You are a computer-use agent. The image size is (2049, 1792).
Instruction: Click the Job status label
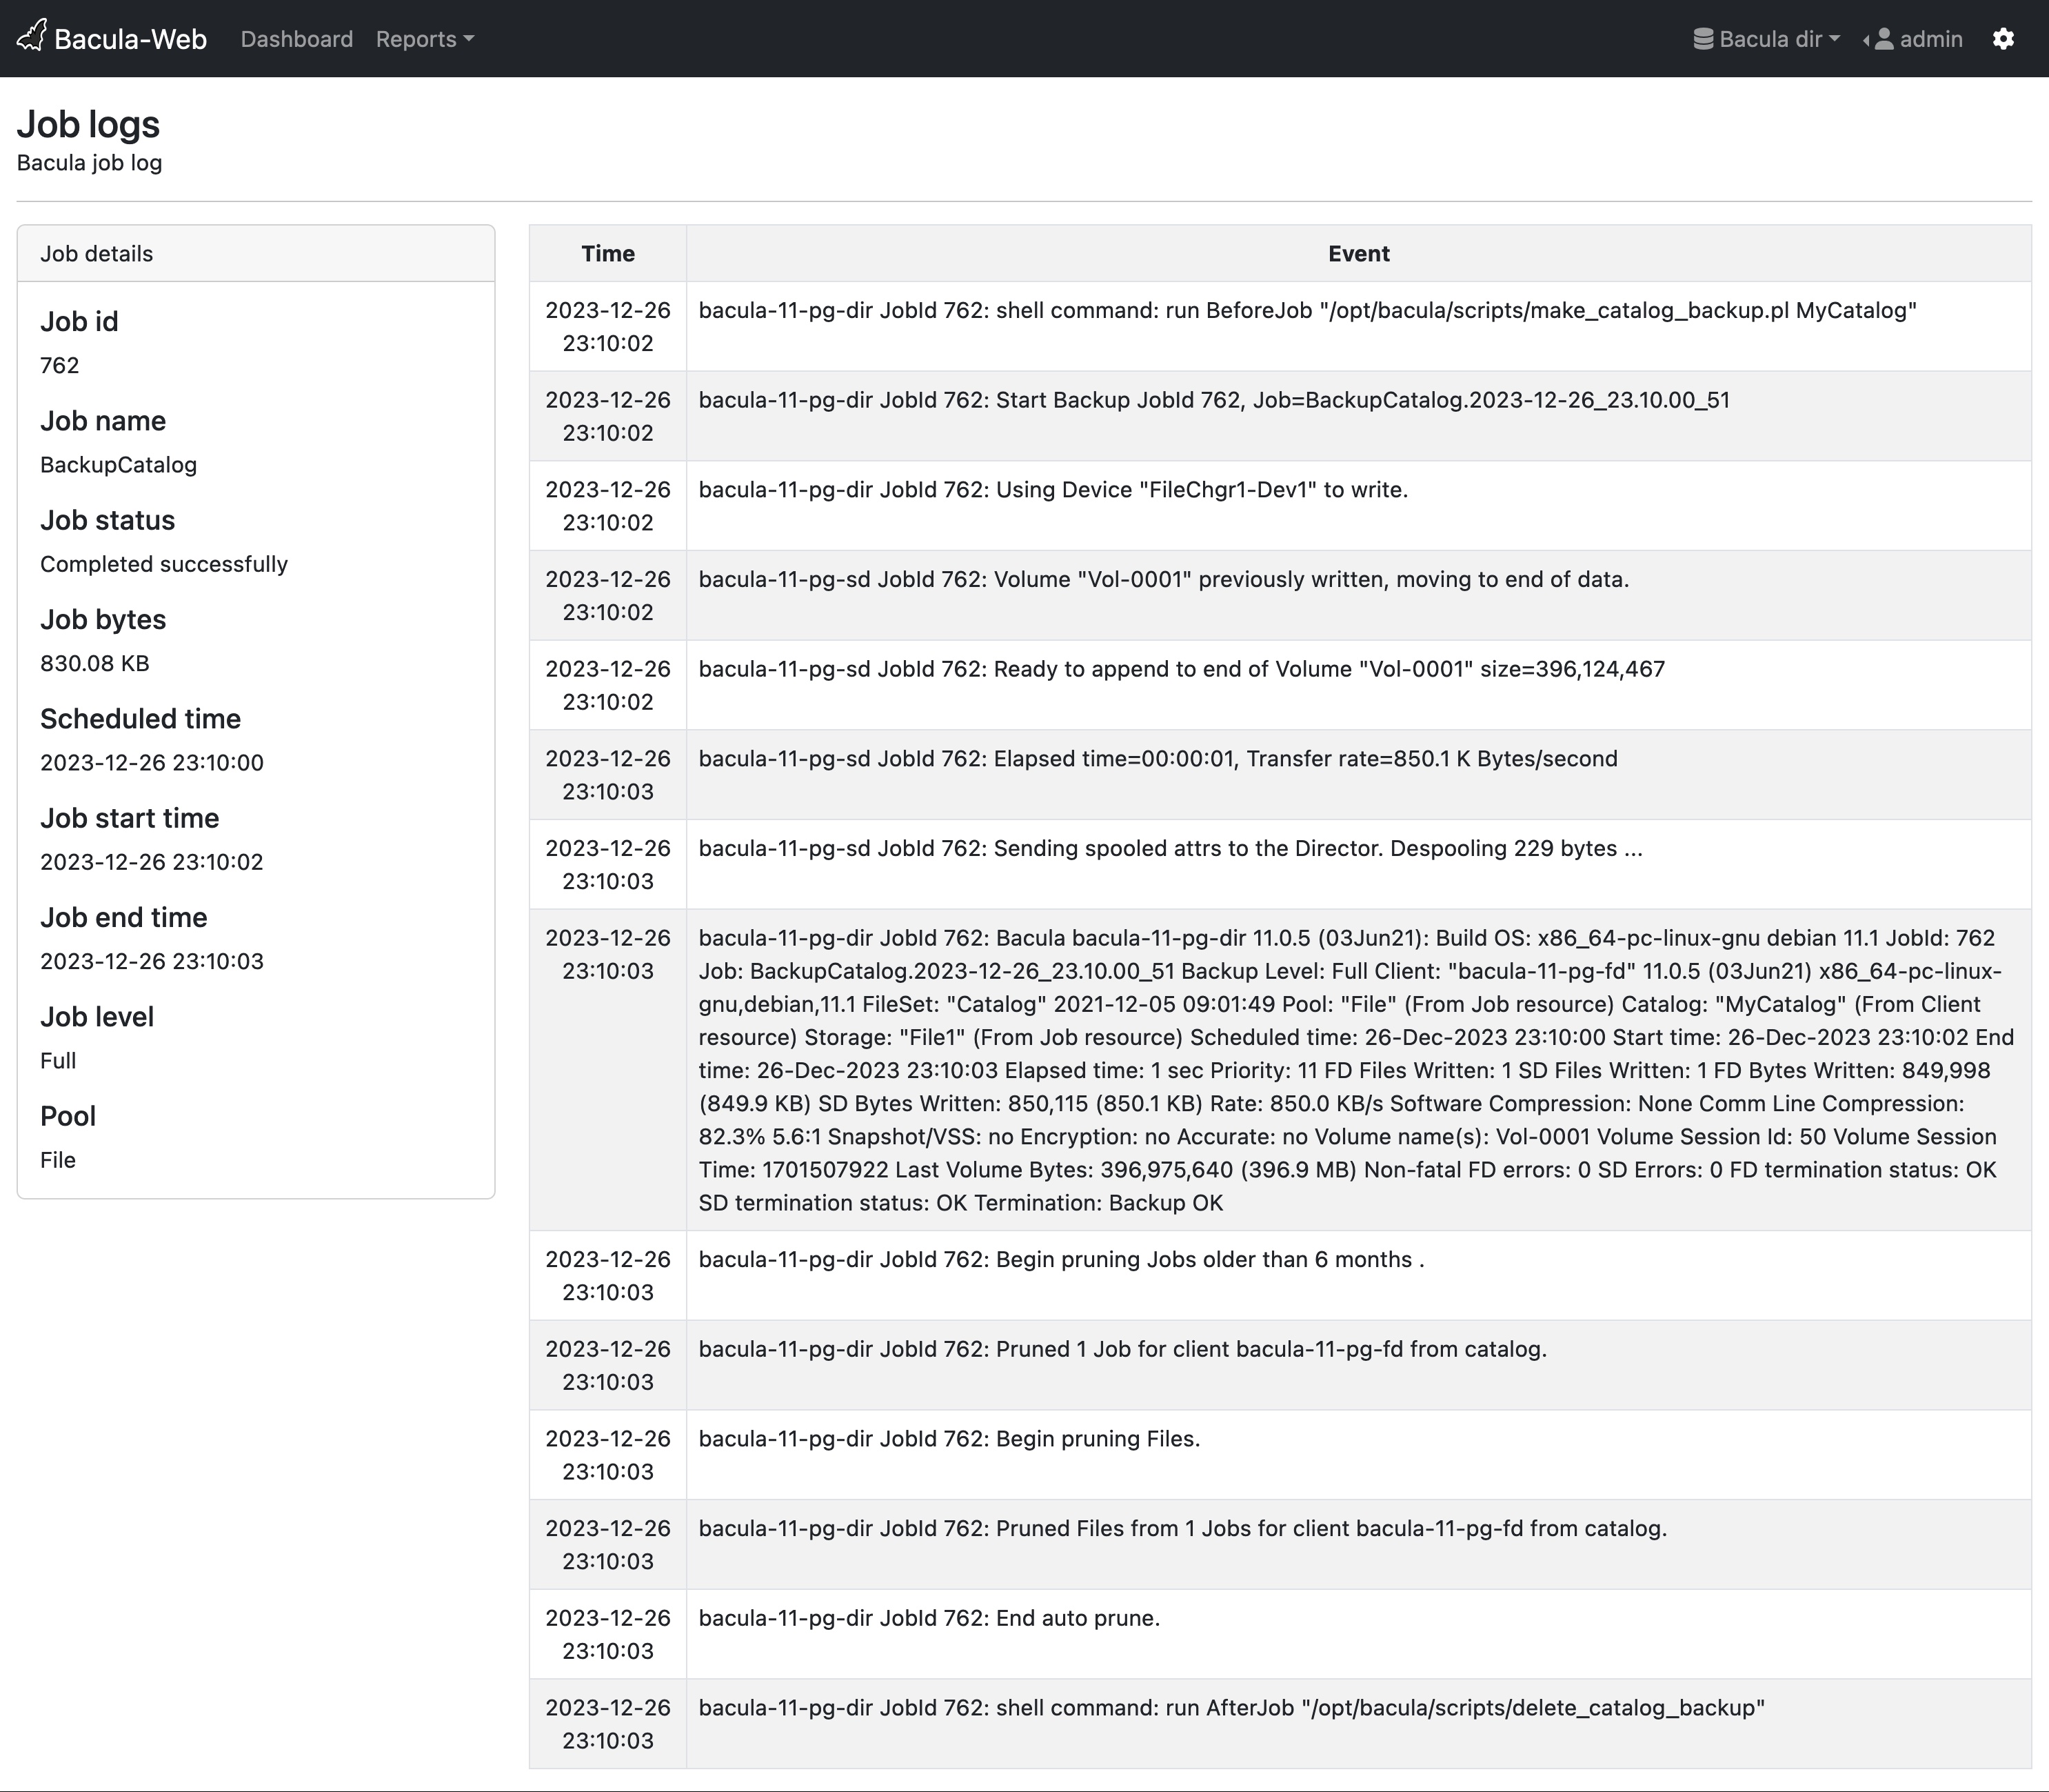108,521
